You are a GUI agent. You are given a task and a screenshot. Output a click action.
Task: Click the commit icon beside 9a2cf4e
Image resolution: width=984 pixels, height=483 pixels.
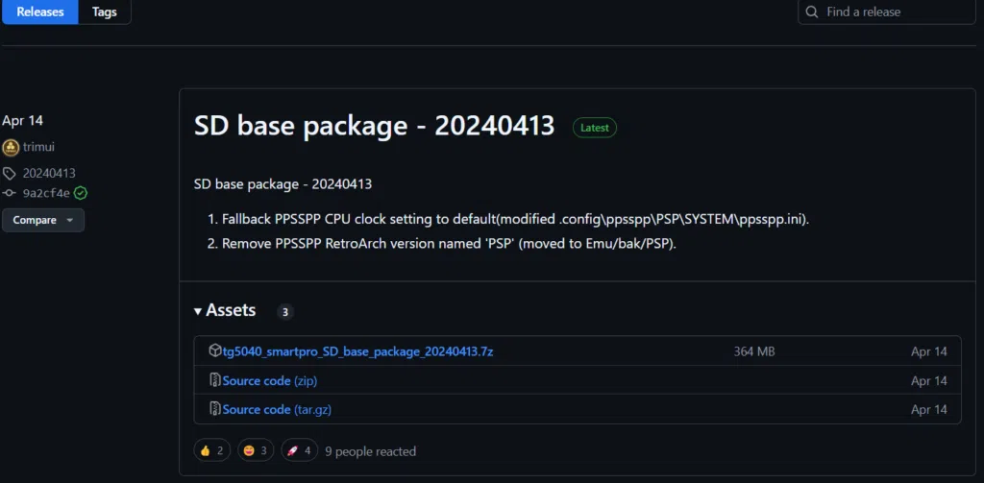(x=10, y=193)
